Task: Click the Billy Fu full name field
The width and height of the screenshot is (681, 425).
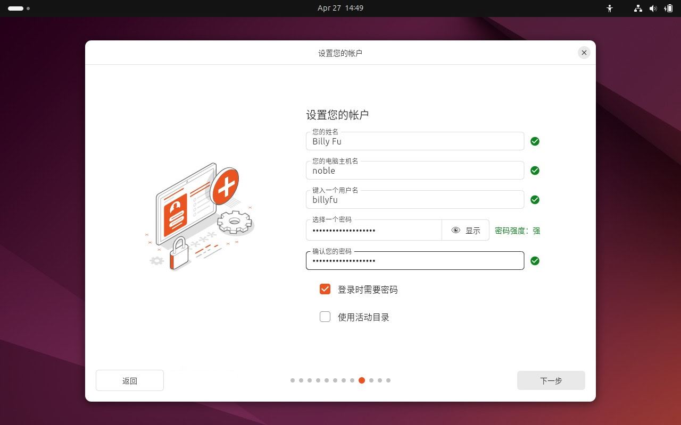Action: coord(415,141)
